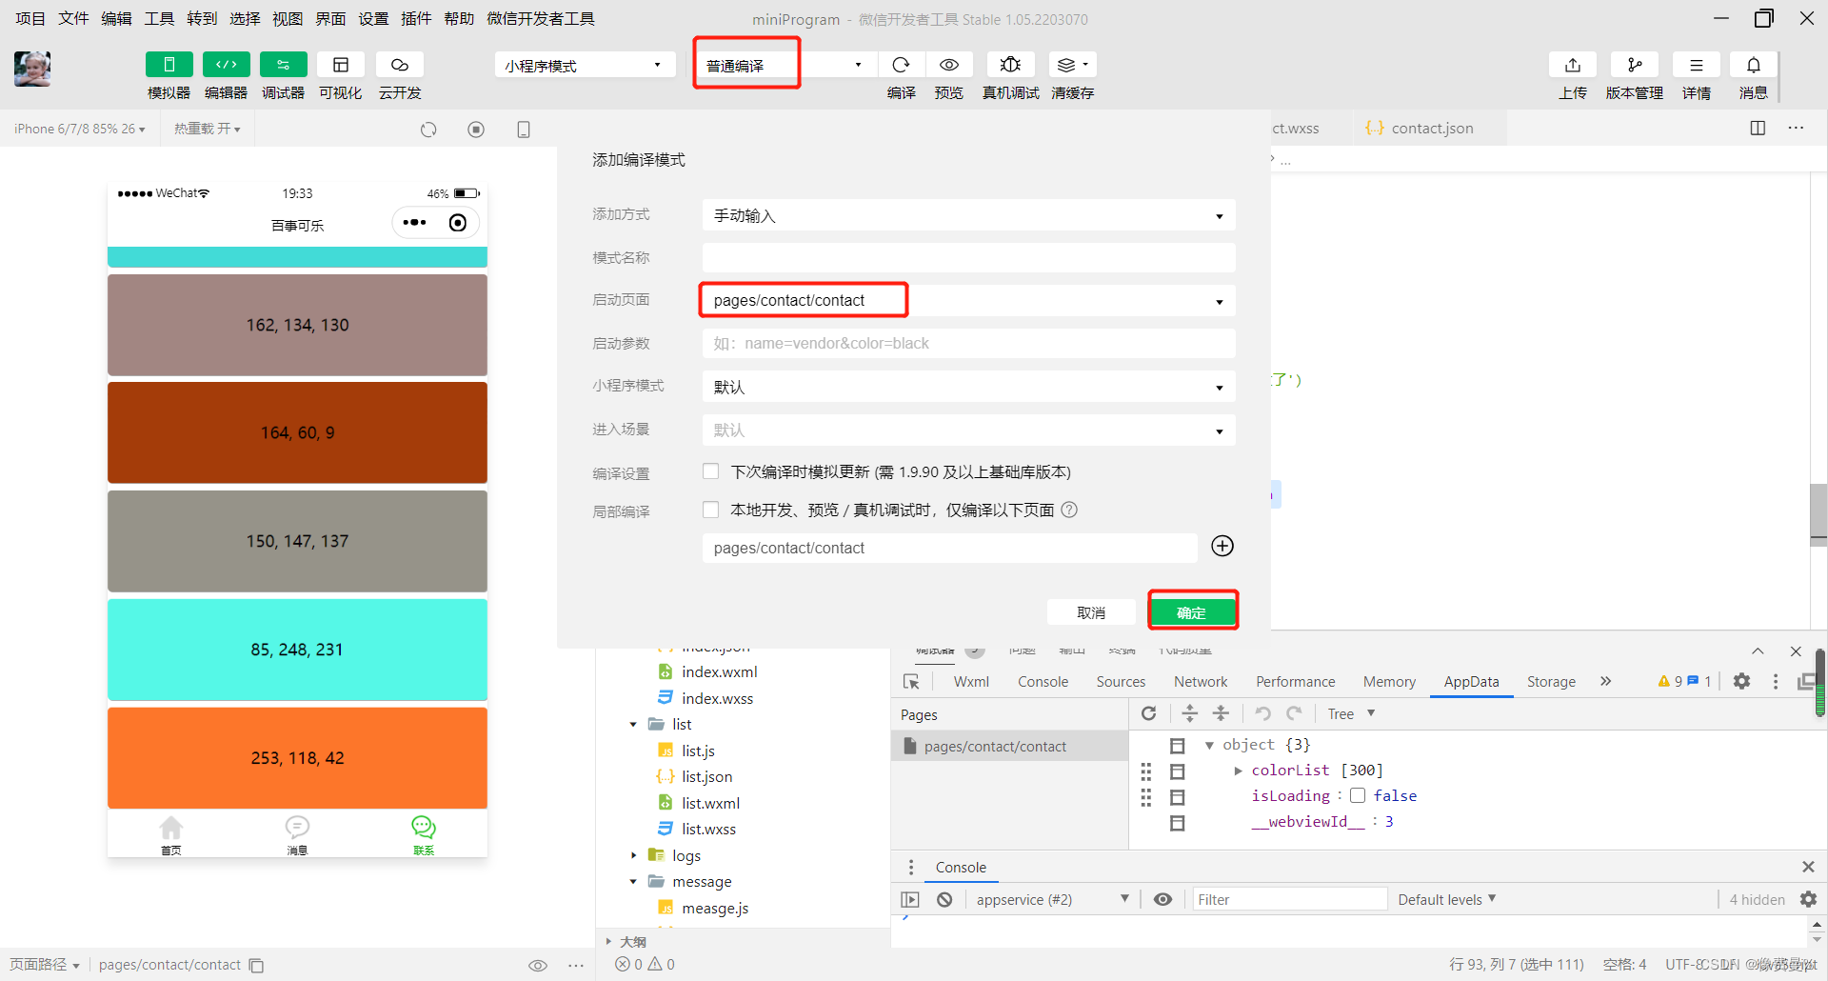Screen dimensions: 1828x981
Task: Toggle the Debugger panel button
Action: [284, 65]
